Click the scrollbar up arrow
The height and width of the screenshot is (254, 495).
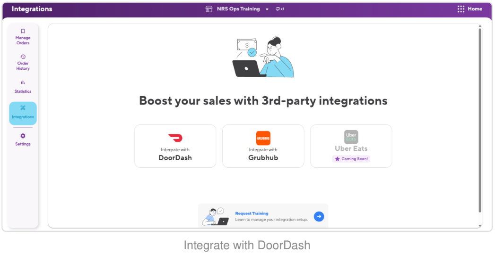click(x=480, y=26)
